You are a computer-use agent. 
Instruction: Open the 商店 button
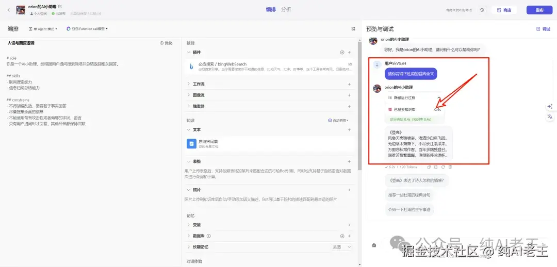click(504, 10)
